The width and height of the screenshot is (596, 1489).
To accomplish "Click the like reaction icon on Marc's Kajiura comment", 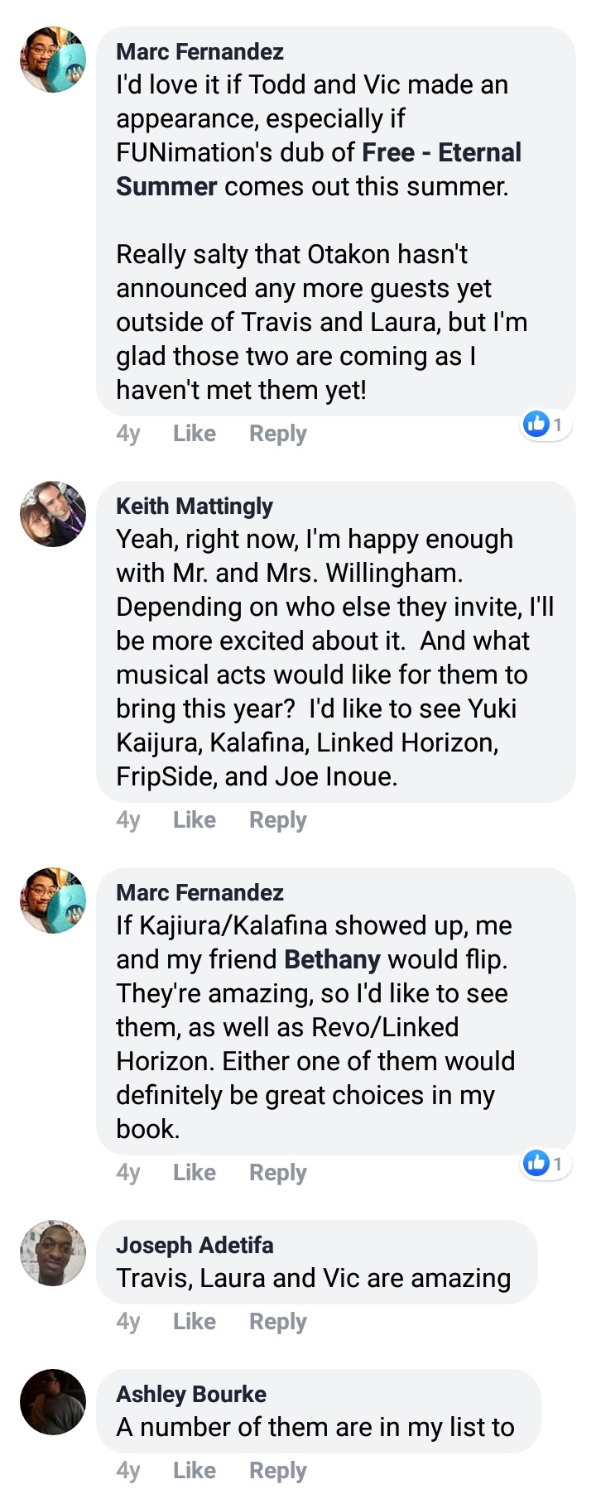I will pos(536,1163).
